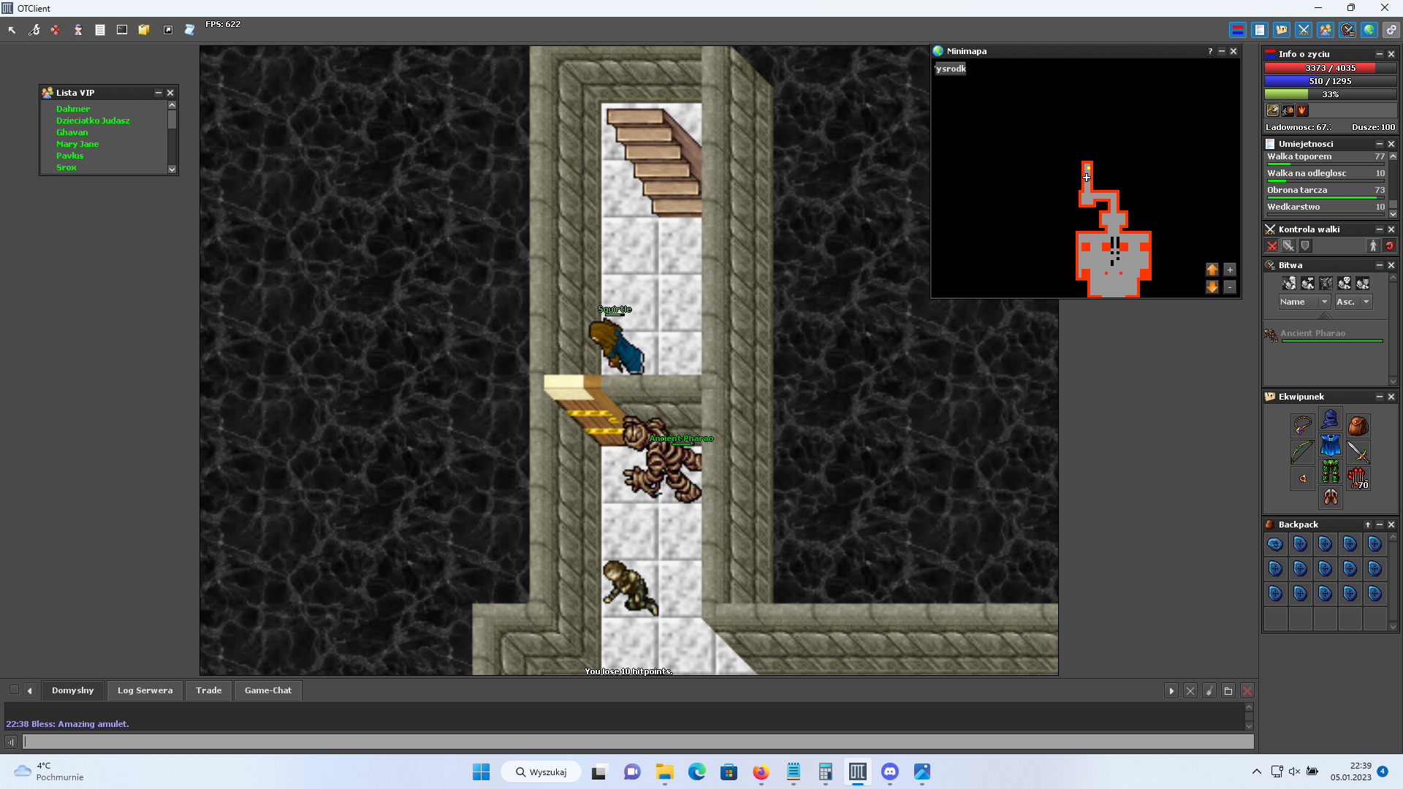Toggle the VIP list people button
1403x789 pixels.
coord(1325,30)
